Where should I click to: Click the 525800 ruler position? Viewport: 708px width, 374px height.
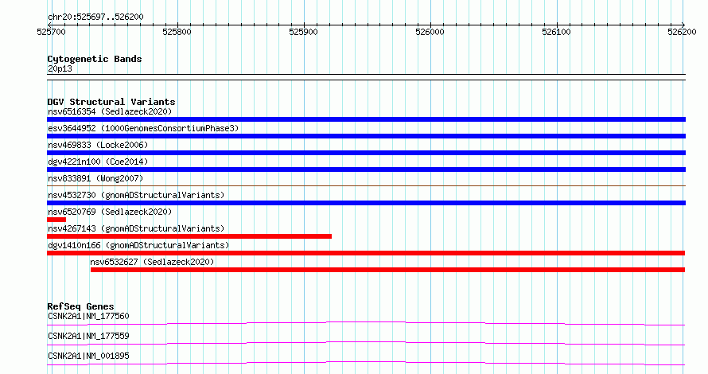tap(177, 32)
